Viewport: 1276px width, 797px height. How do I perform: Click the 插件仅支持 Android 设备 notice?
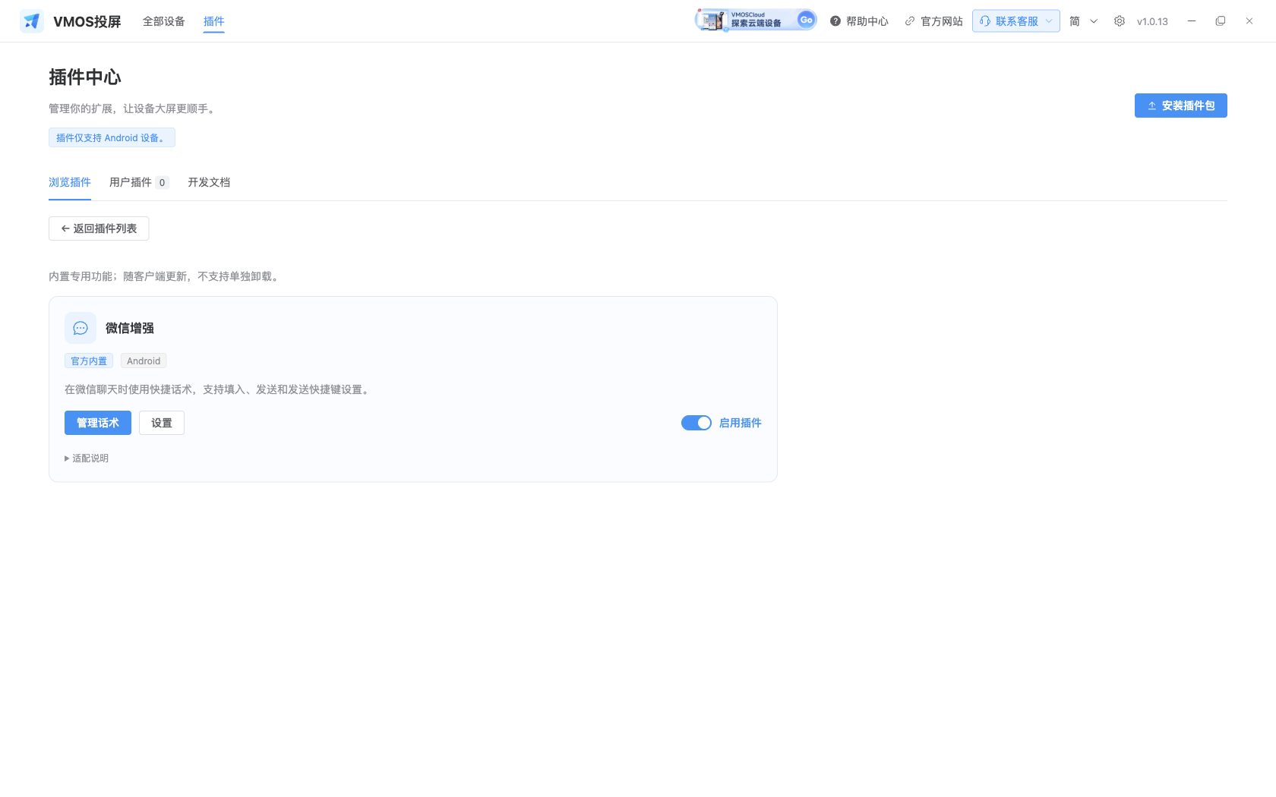(x=112, y=137)
